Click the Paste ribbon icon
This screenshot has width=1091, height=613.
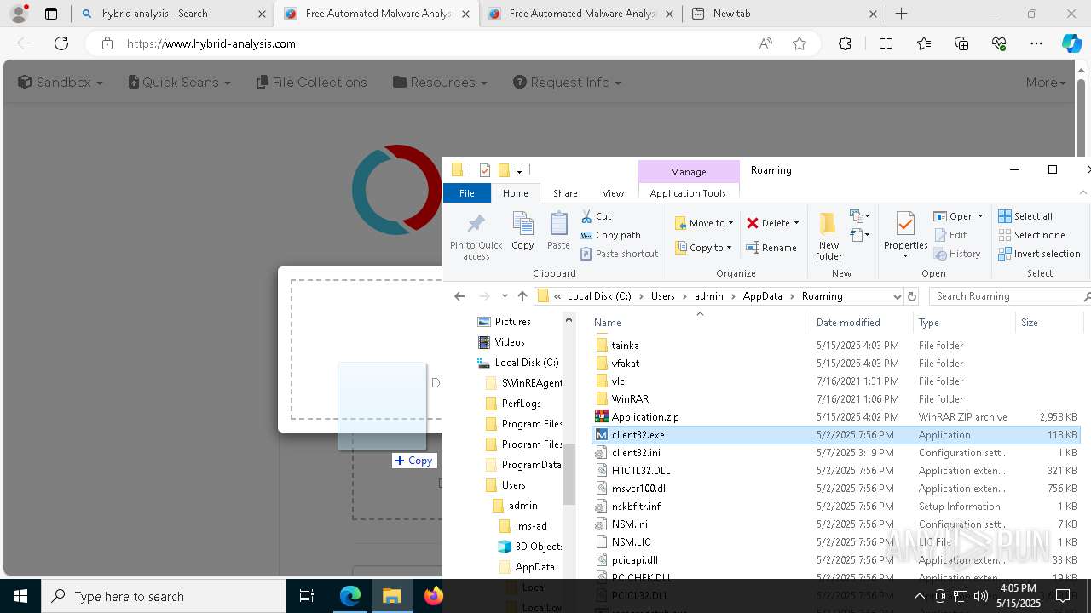pos(558,225)
